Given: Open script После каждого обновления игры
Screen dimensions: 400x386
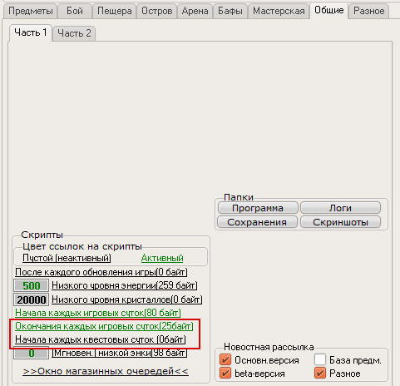Looking at the screenshot, I should [101, 272].
